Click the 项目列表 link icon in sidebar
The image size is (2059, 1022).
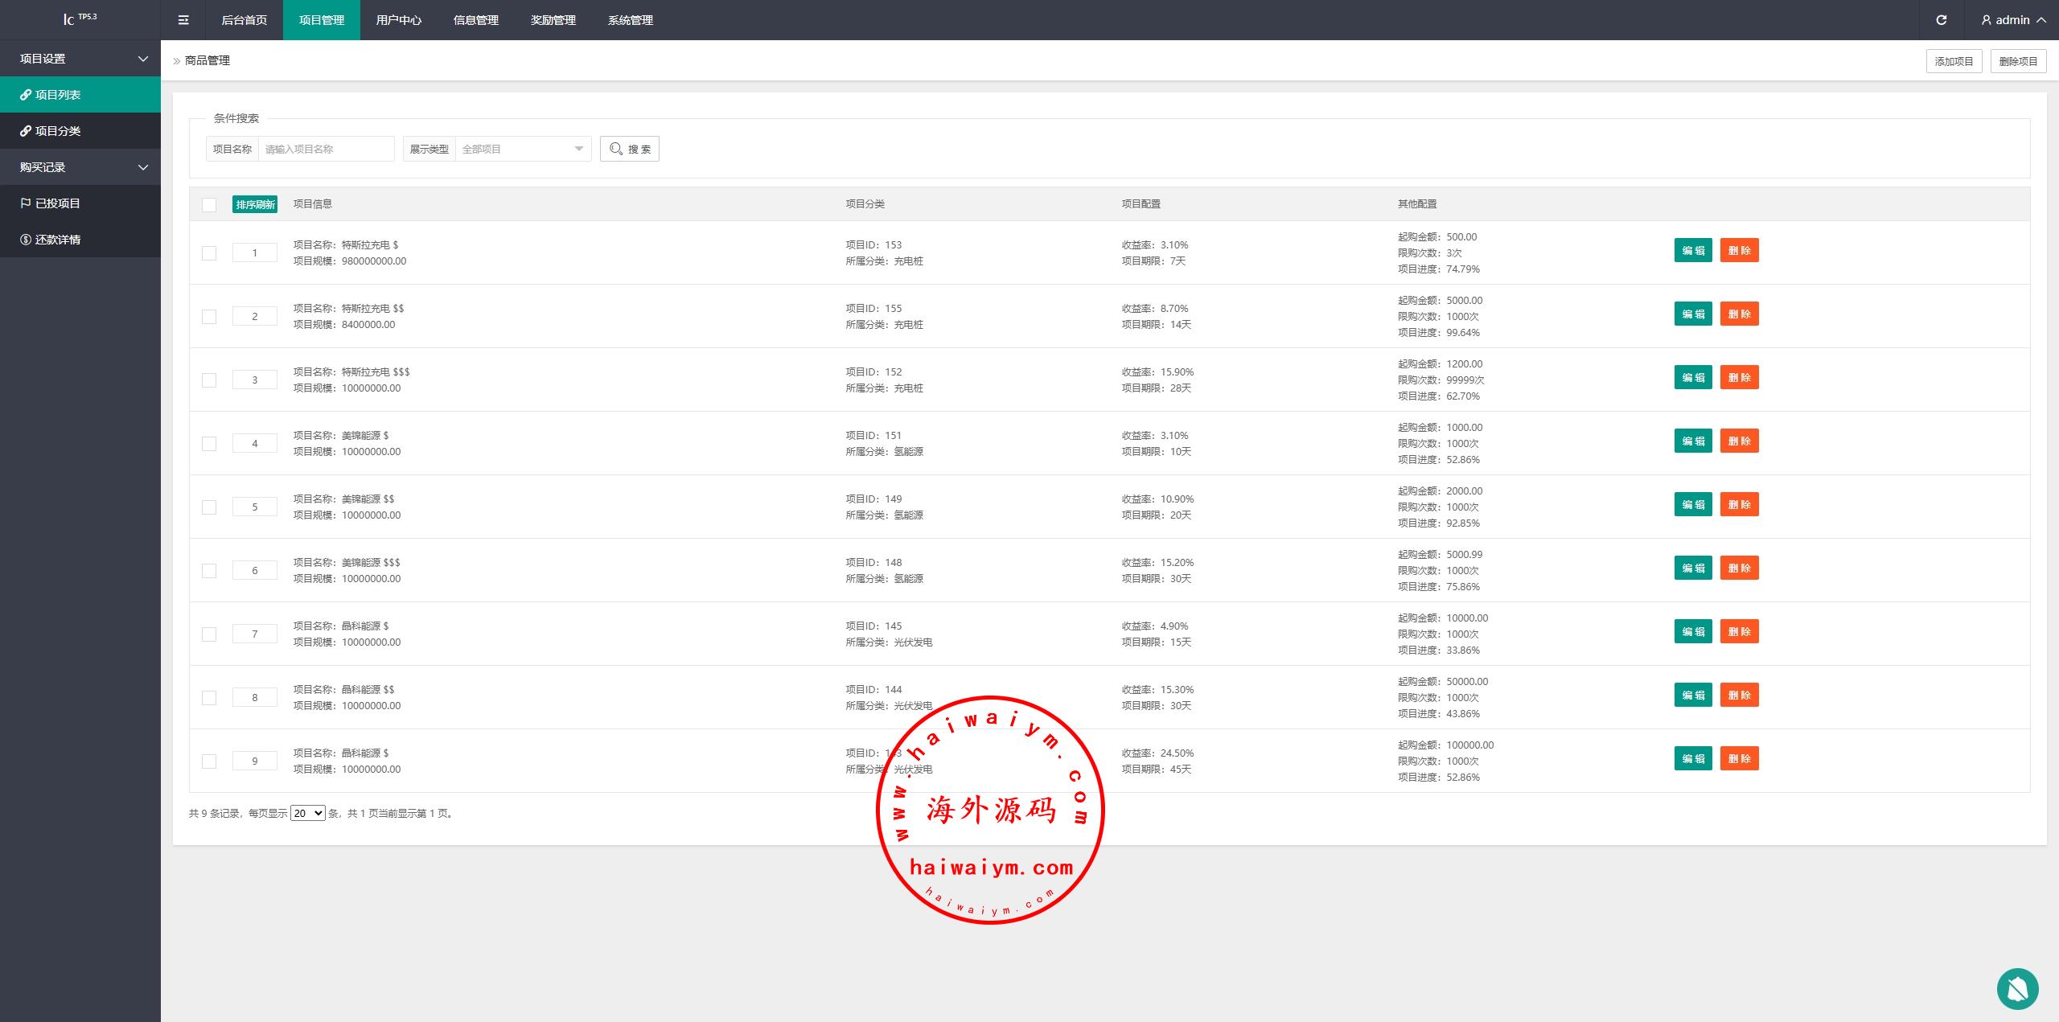tap(26, 95)
